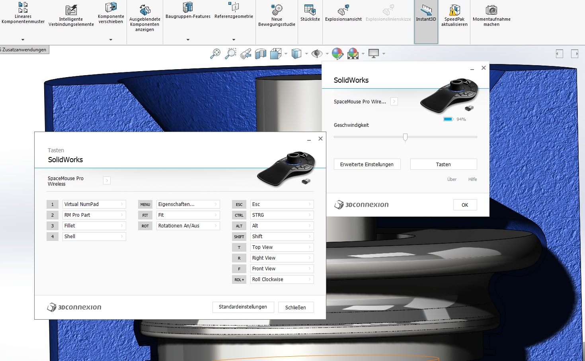
Task: Open the Über link
Action: [452, 179]
